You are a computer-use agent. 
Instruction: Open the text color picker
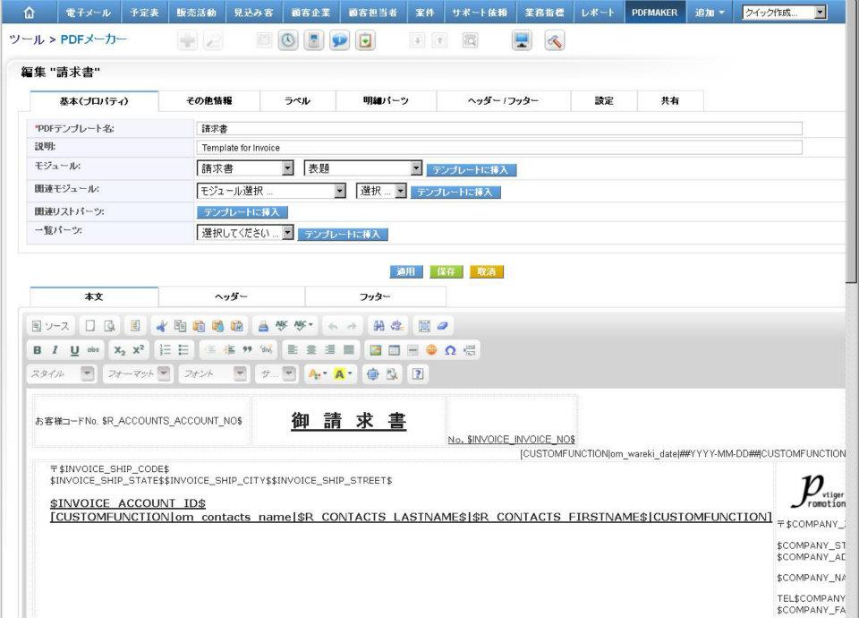(x=317, y=374)
